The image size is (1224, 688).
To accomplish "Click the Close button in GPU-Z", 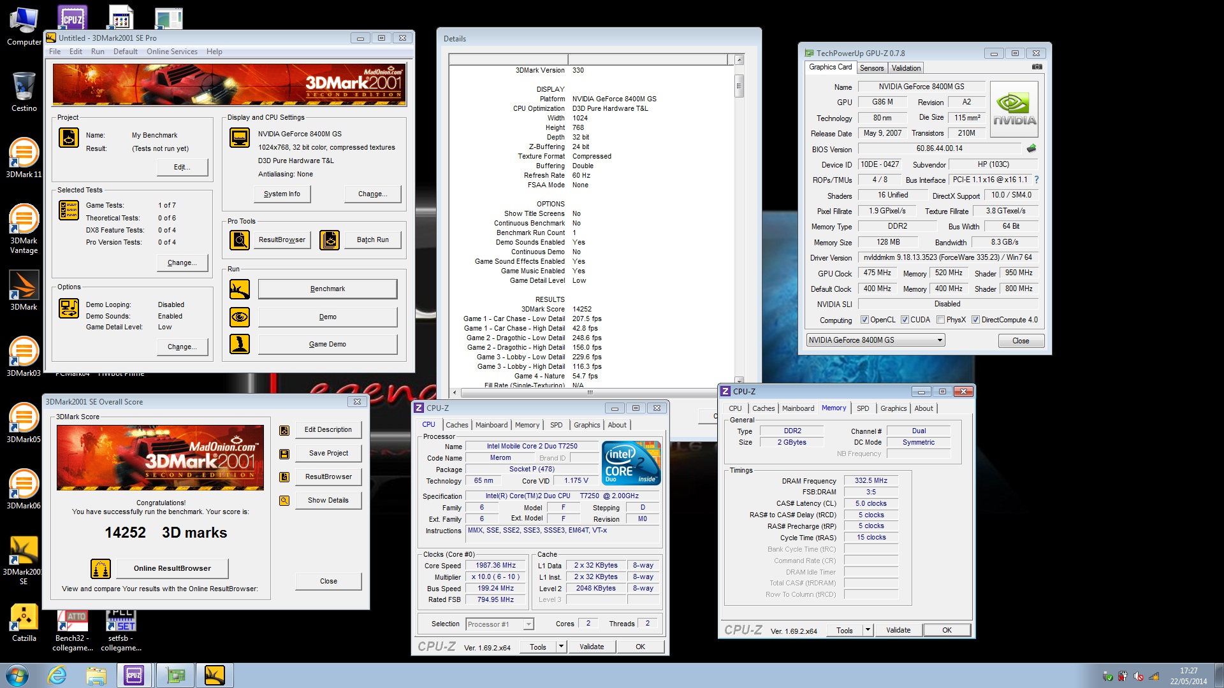I will pyautogui.click(x=1021, y=341).
